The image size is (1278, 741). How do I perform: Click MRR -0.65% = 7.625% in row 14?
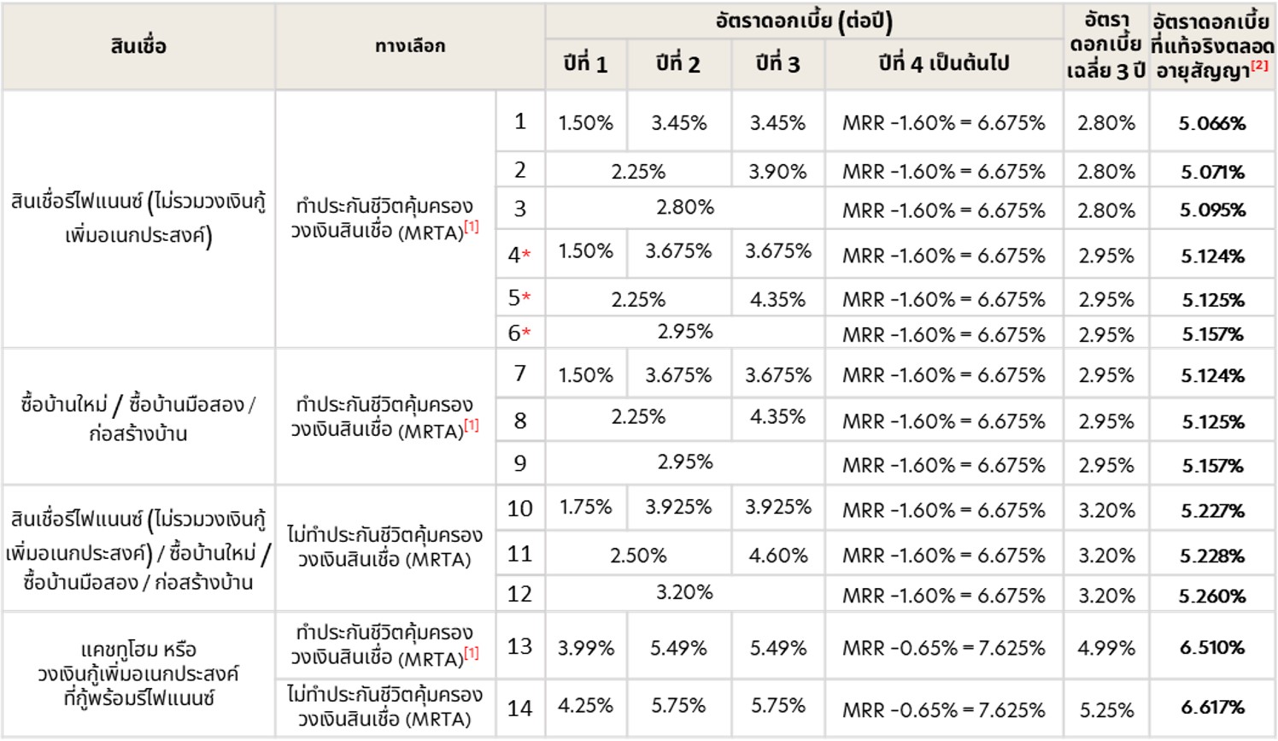(x=944, y=709)
